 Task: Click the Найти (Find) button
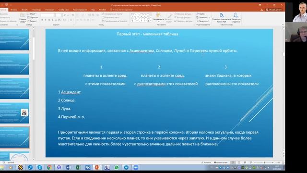point(201,14)
